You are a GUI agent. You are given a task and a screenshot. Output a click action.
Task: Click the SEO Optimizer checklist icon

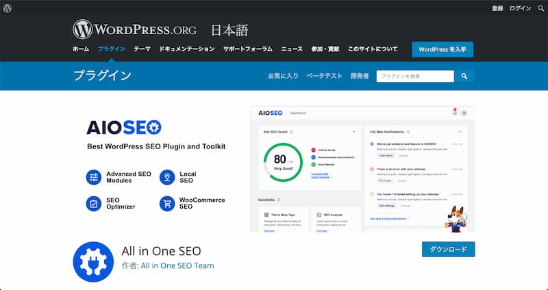pos(94,203)
